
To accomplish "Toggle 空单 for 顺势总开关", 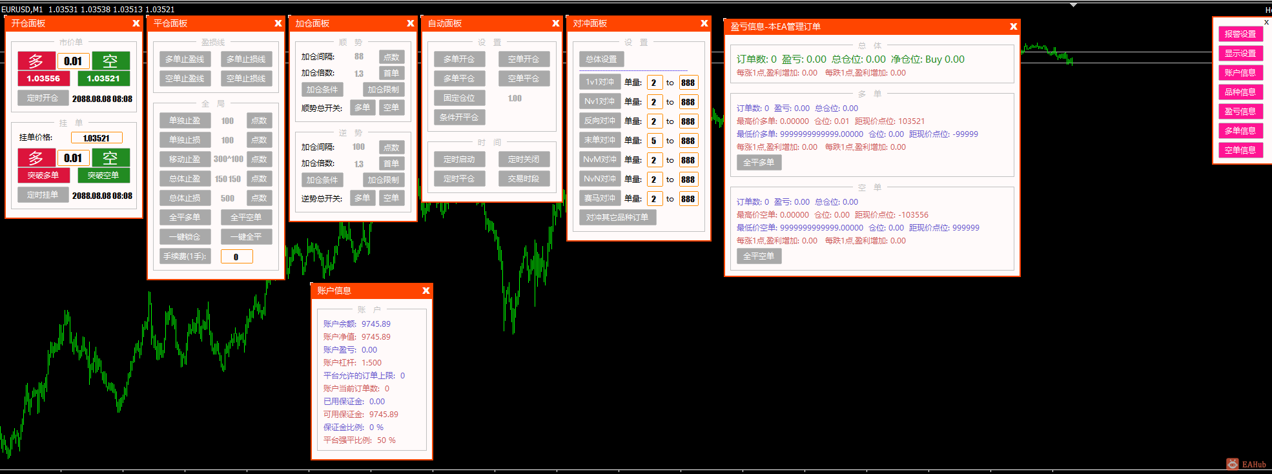I will click(x=391, y=107).
